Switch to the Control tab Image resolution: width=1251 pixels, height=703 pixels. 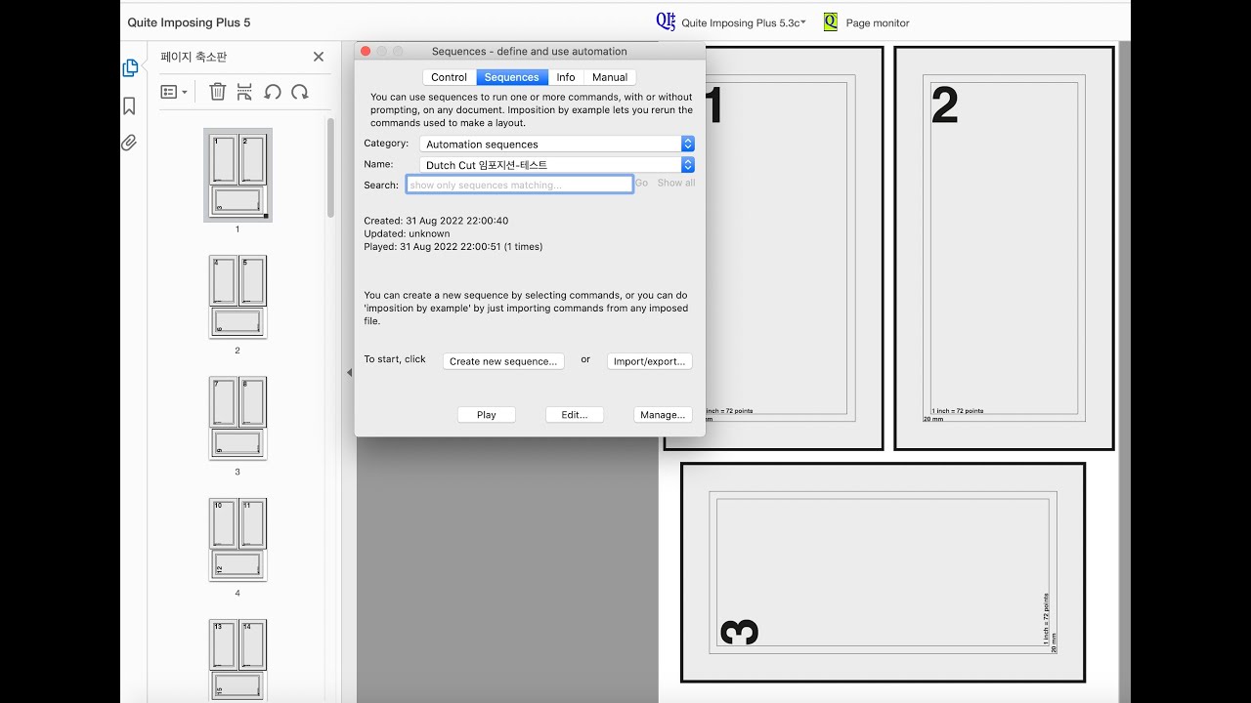click(x=450, y=77)
